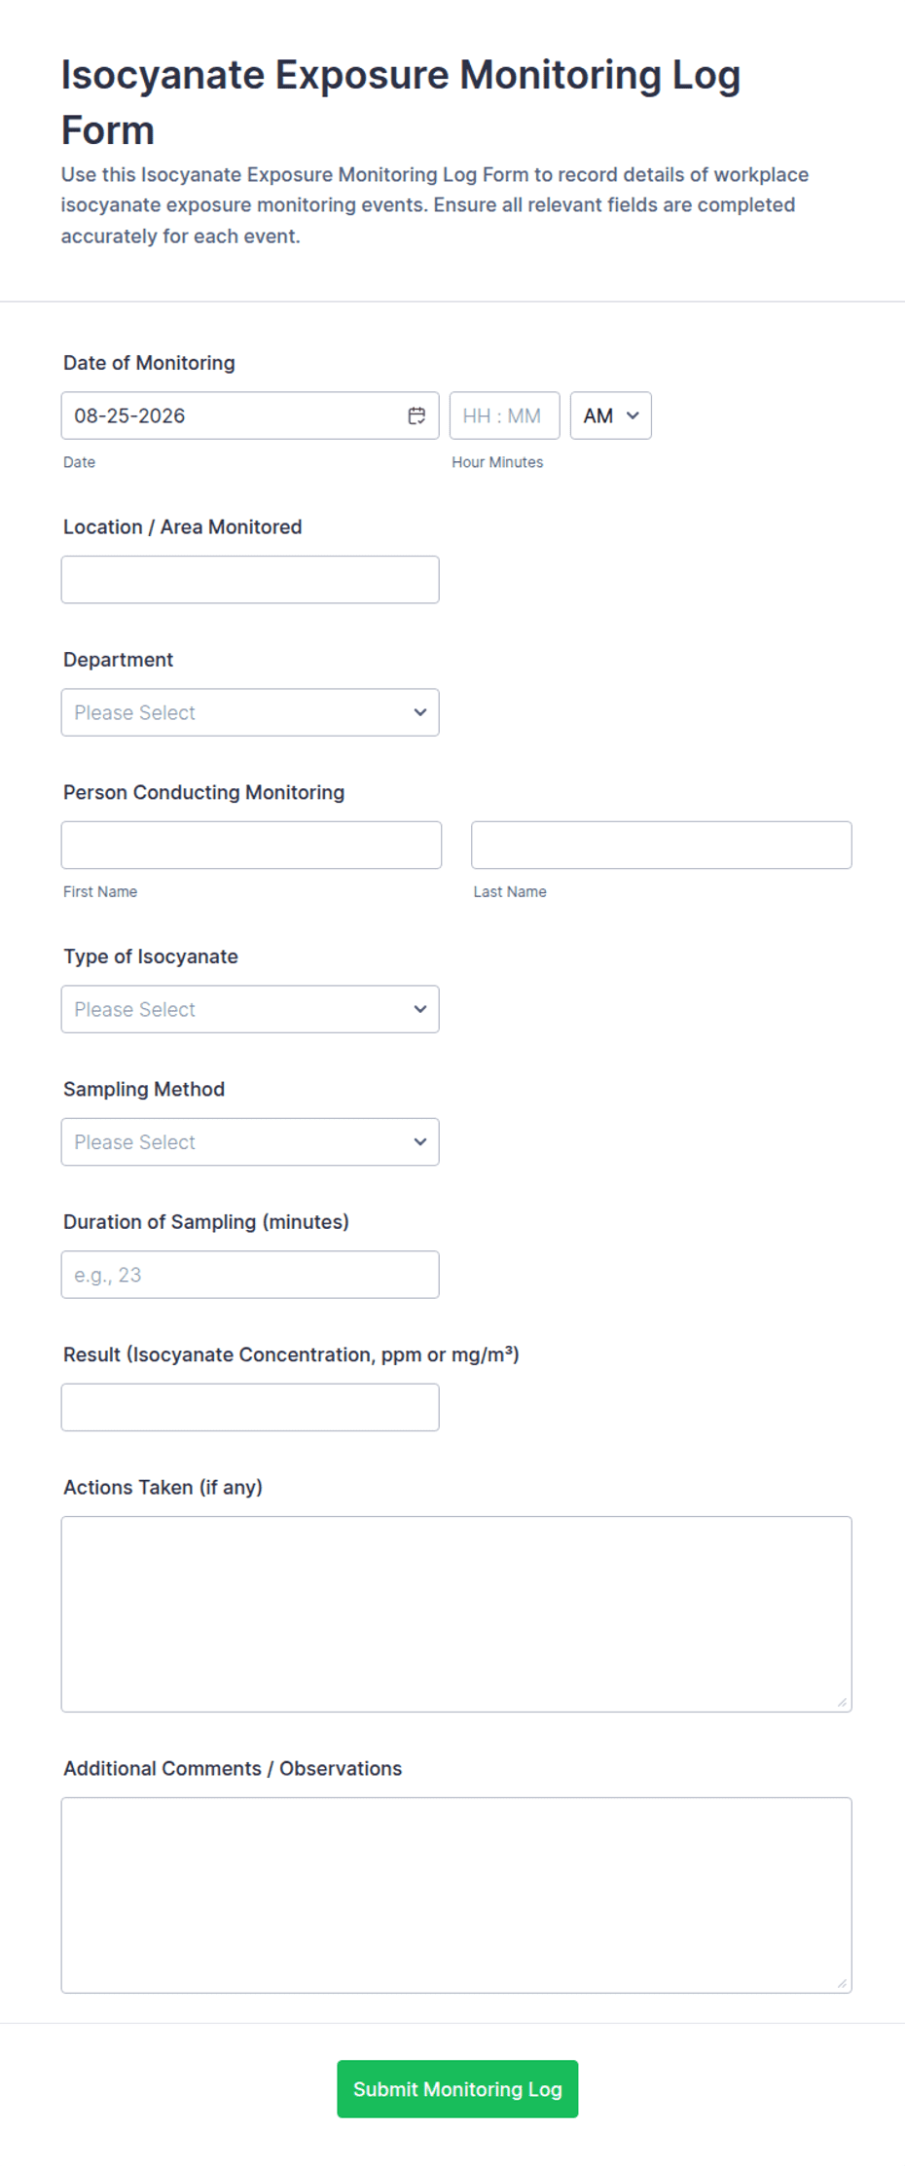The image size is (905, 2166).
Task: Click the Isocyanate Concentration result field
Action: tap(250, 1407)
